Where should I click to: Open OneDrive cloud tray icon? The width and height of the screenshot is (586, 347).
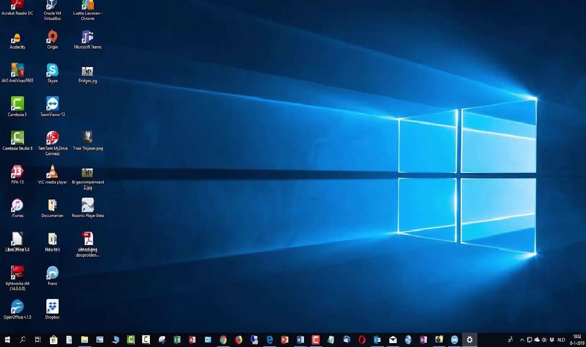537,340
